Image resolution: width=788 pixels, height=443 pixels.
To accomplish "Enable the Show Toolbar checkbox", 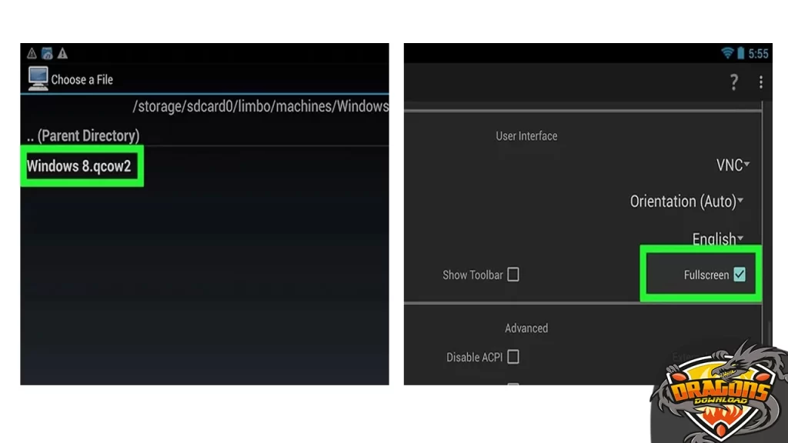I will coord(513,275).
